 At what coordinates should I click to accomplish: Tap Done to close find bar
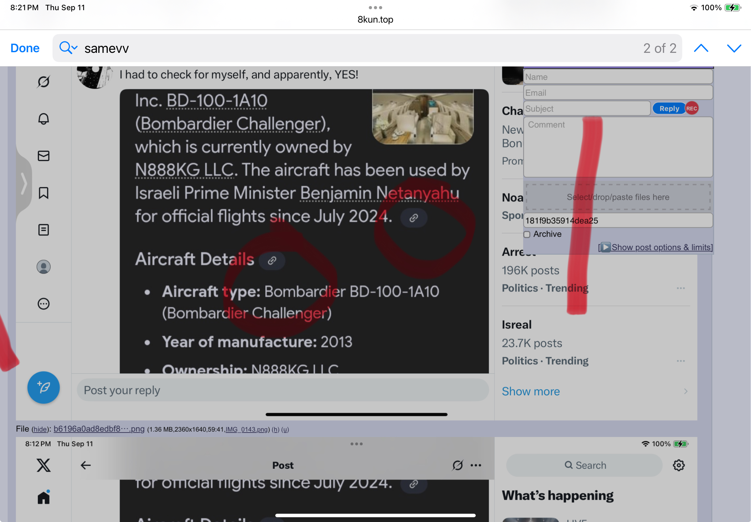pos(25,48)
